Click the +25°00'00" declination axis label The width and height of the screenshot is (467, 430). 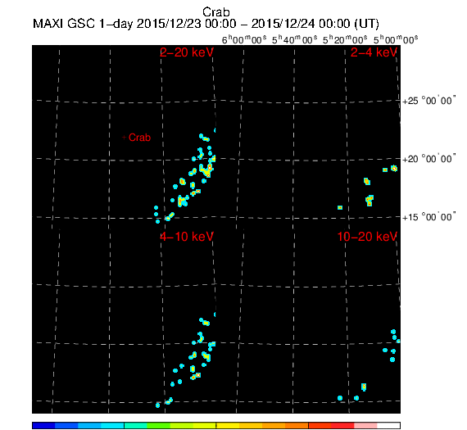coord(428,101)
